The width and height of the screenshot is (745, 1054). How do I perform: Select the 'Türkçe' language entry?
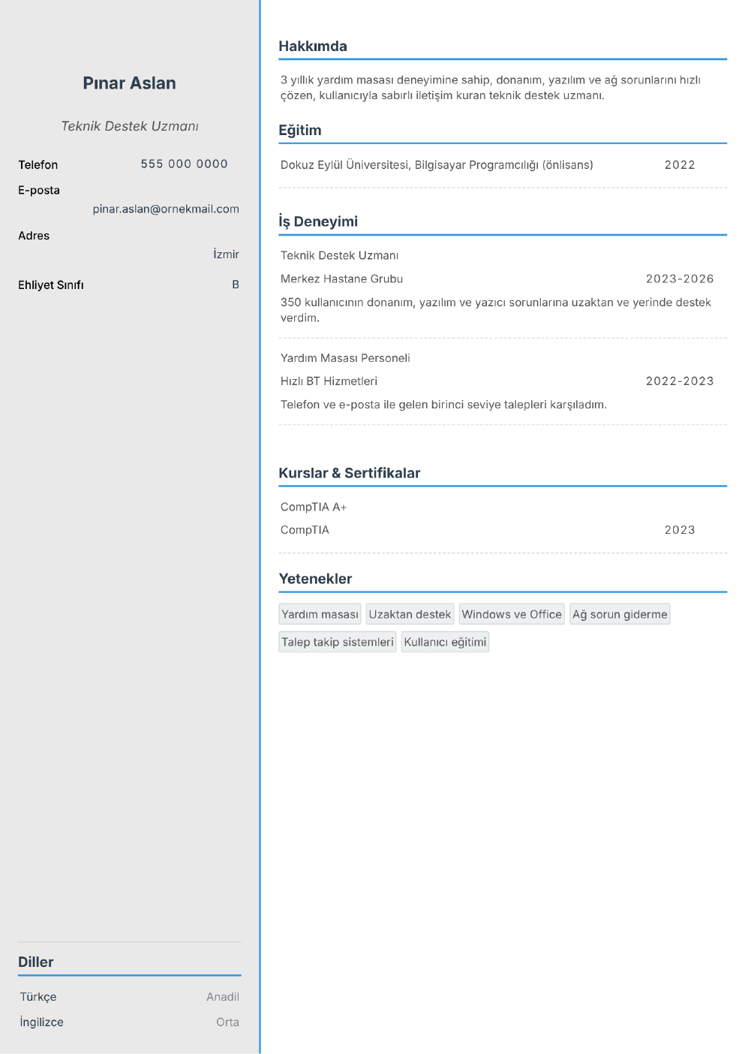[38, 997]
